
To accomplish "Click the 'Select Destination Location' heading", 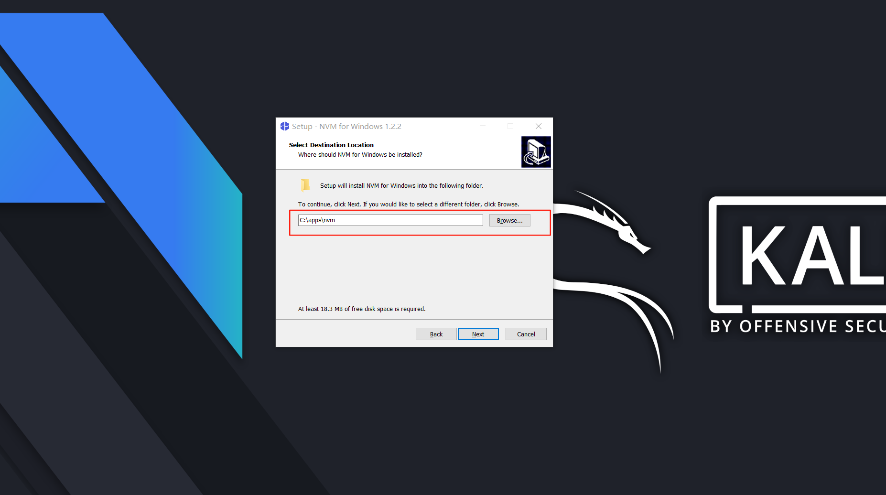I will [x=331, y=145].
